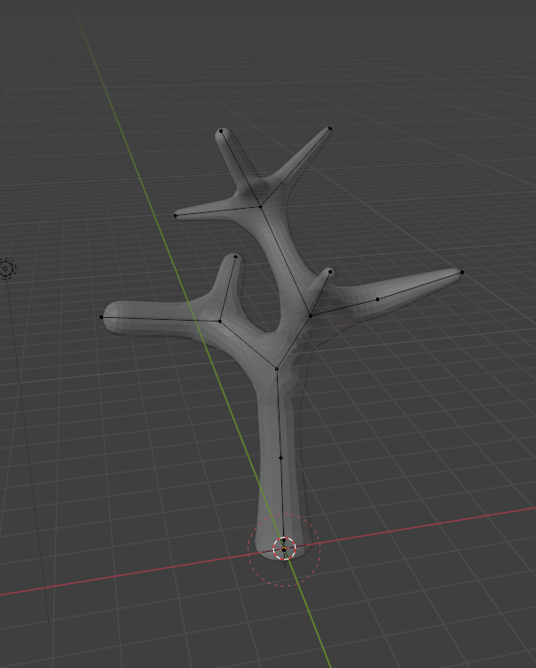Select the far-right long branch tip vertex

click(x=462, y=272)
